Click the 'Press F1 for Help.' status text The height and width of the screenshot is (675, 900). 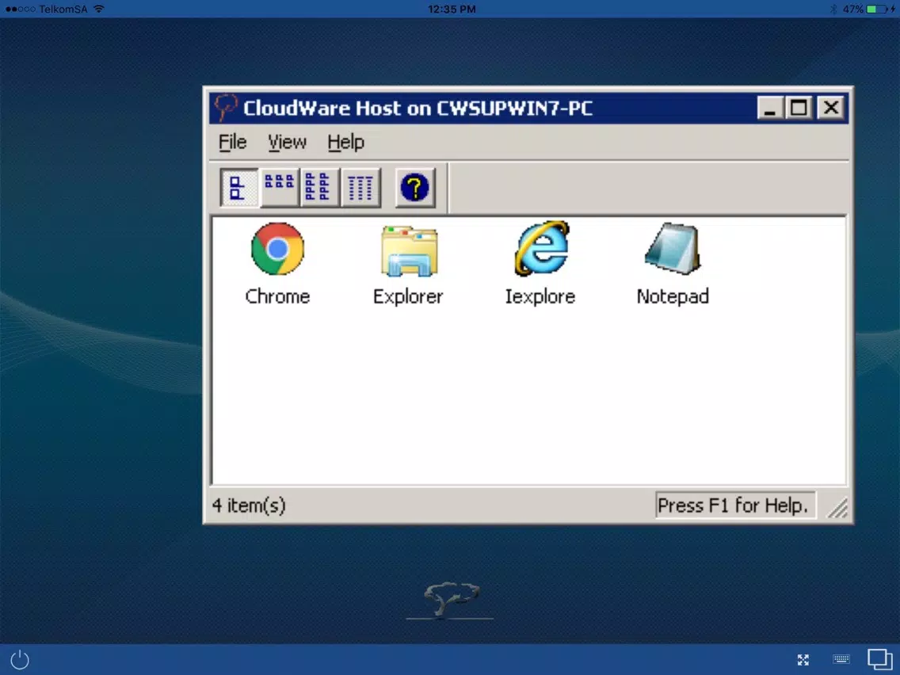(x=733, y=505)
